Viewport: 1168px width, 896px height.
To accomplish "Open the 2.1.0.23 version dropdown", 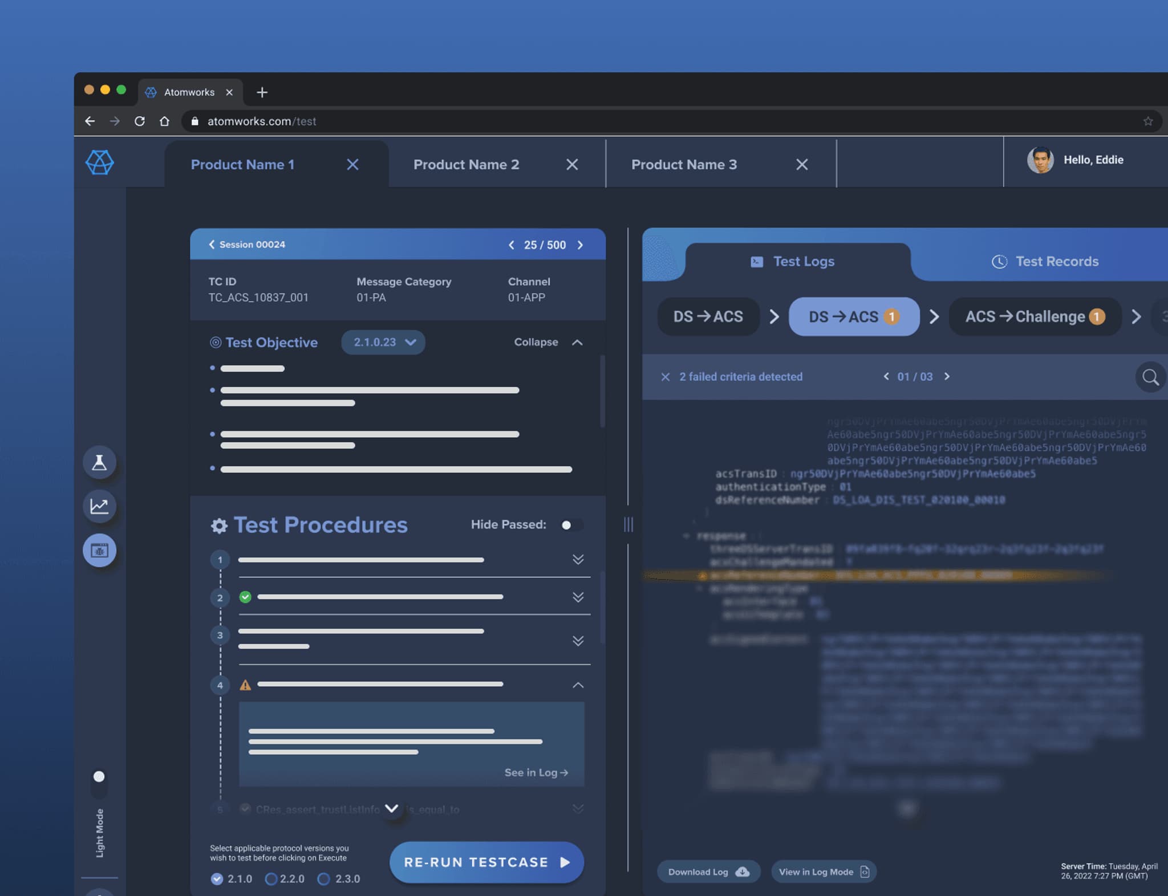I will [x=384, y=343].
